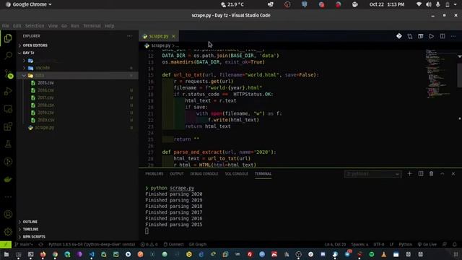Viewport: 462px width, 260px height.
Task: Split the terminal panel
Action: point(421,173)
